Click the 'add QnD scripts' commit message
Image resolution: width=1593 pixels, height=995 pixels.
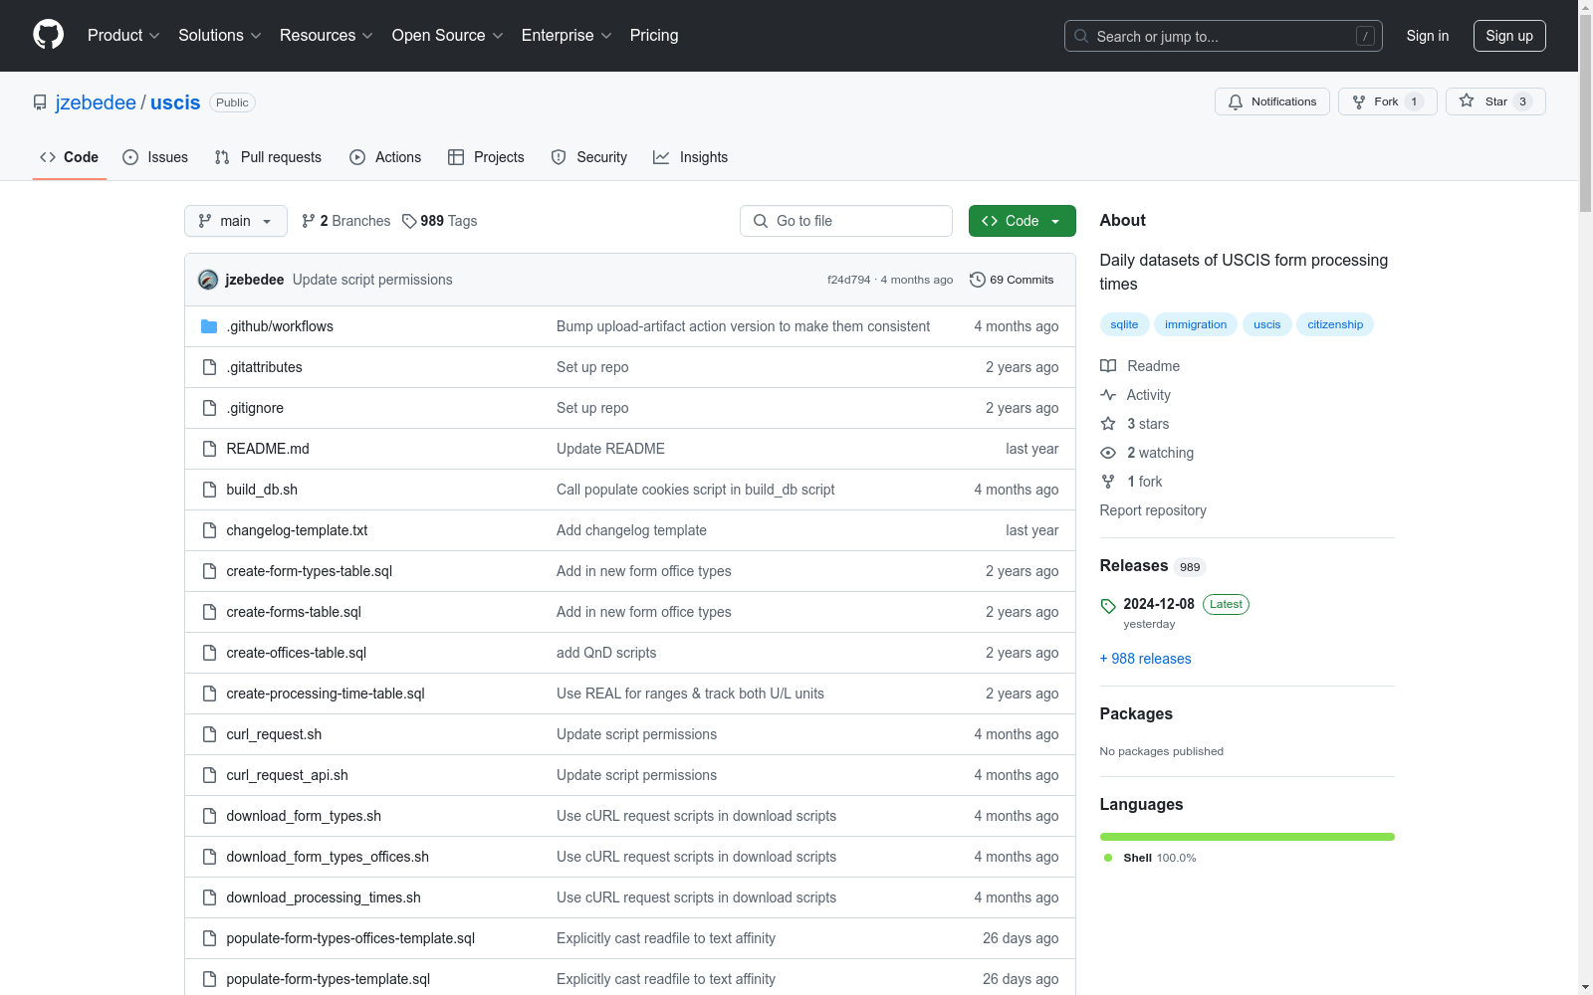(x=606, y=653)
